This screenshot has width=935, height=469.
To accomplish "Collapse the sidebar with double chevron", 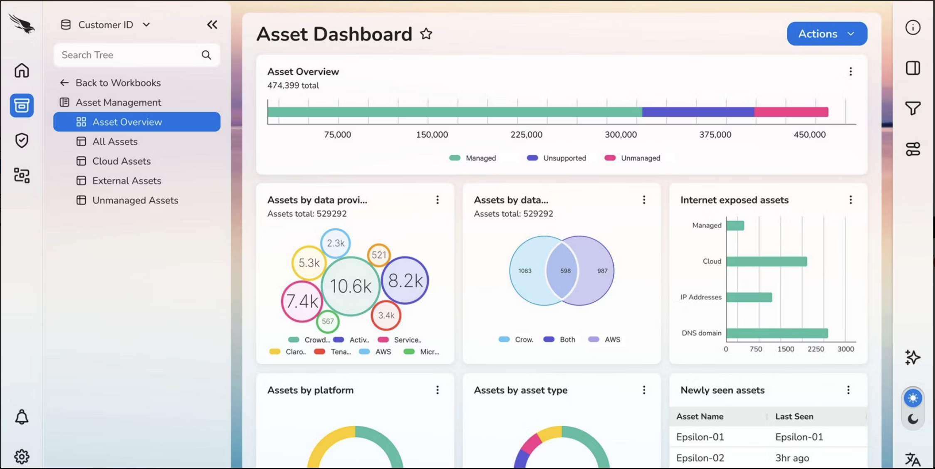I will (212, 25).
